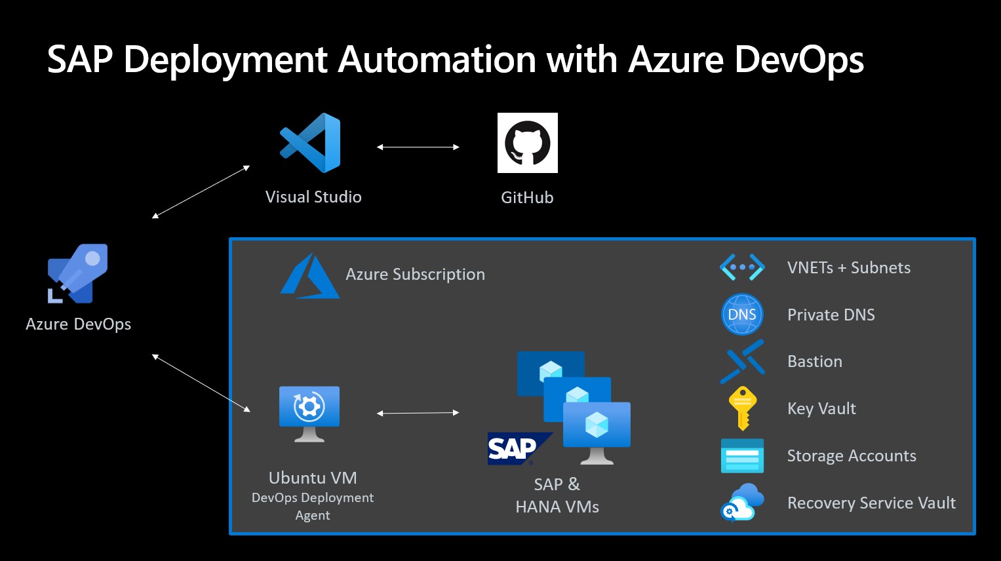Image resolution: width=1001 pixels, height=561 pixels.
Task: Click the slide title 'SAP Deployment Automation with Azure DevOps'
Action: tap(456, 60)
